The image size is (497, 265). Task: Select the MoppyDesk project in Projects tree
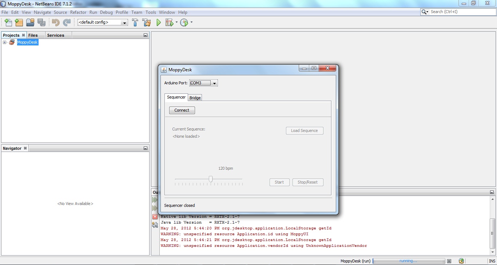coord(27,43)
